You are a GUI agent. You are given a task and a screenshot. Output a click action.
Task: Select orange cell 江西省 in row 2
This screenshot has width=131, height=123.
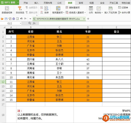tap(31, 37)
